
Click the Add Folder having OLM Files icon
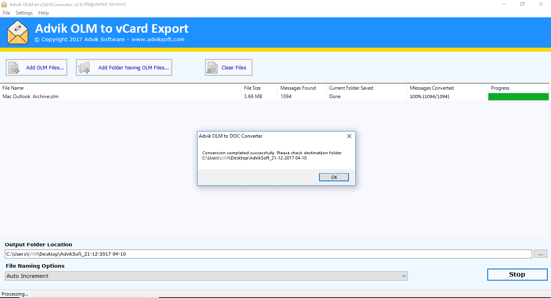coord(84,67)
